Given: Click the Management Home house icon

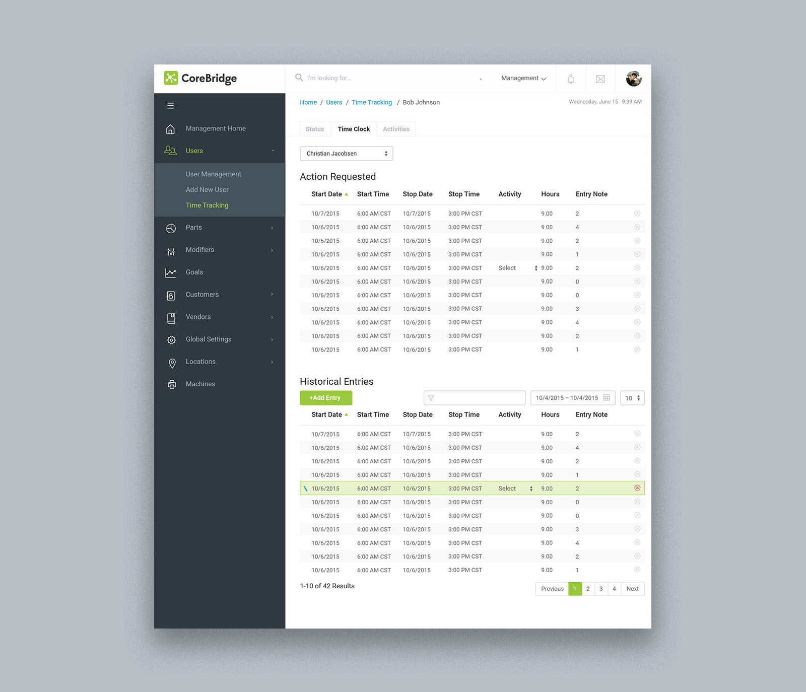Looking at the screenshot, I should tap(171, 129).
